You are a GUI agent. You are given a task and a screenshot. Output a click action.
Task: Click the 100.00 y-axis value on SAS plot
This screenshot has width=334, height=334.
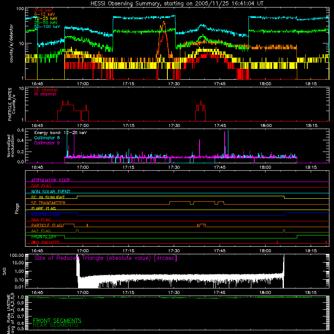pyautogui.click(x=17, y=256)
